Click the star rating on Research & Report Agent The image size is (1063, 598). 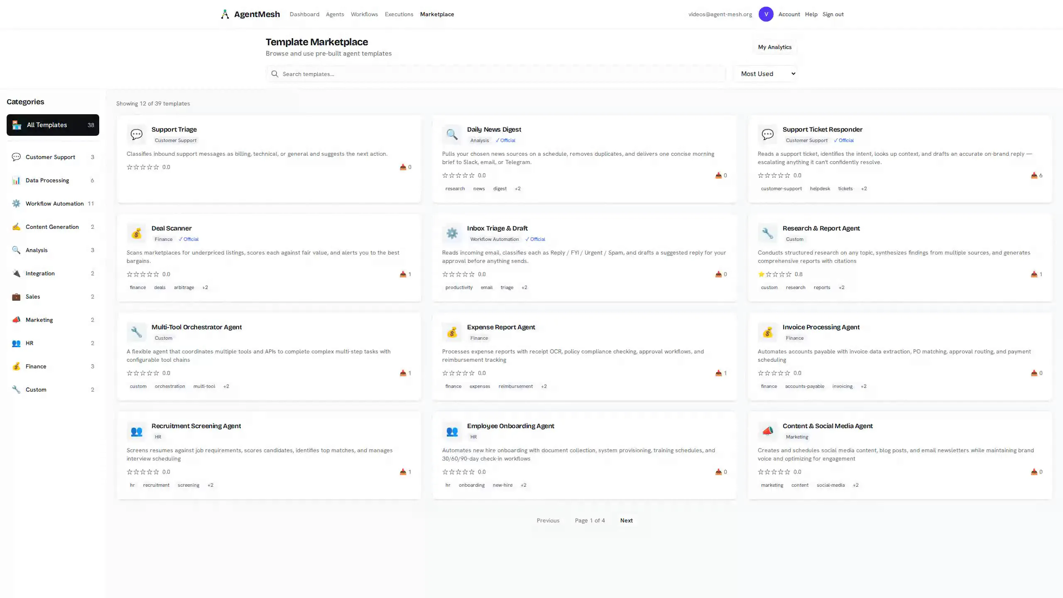click(x=775, y=274)
